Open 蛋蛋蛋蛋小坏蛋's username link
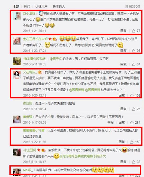The height and width of the screenshot is (177, 144). point(34,130)
